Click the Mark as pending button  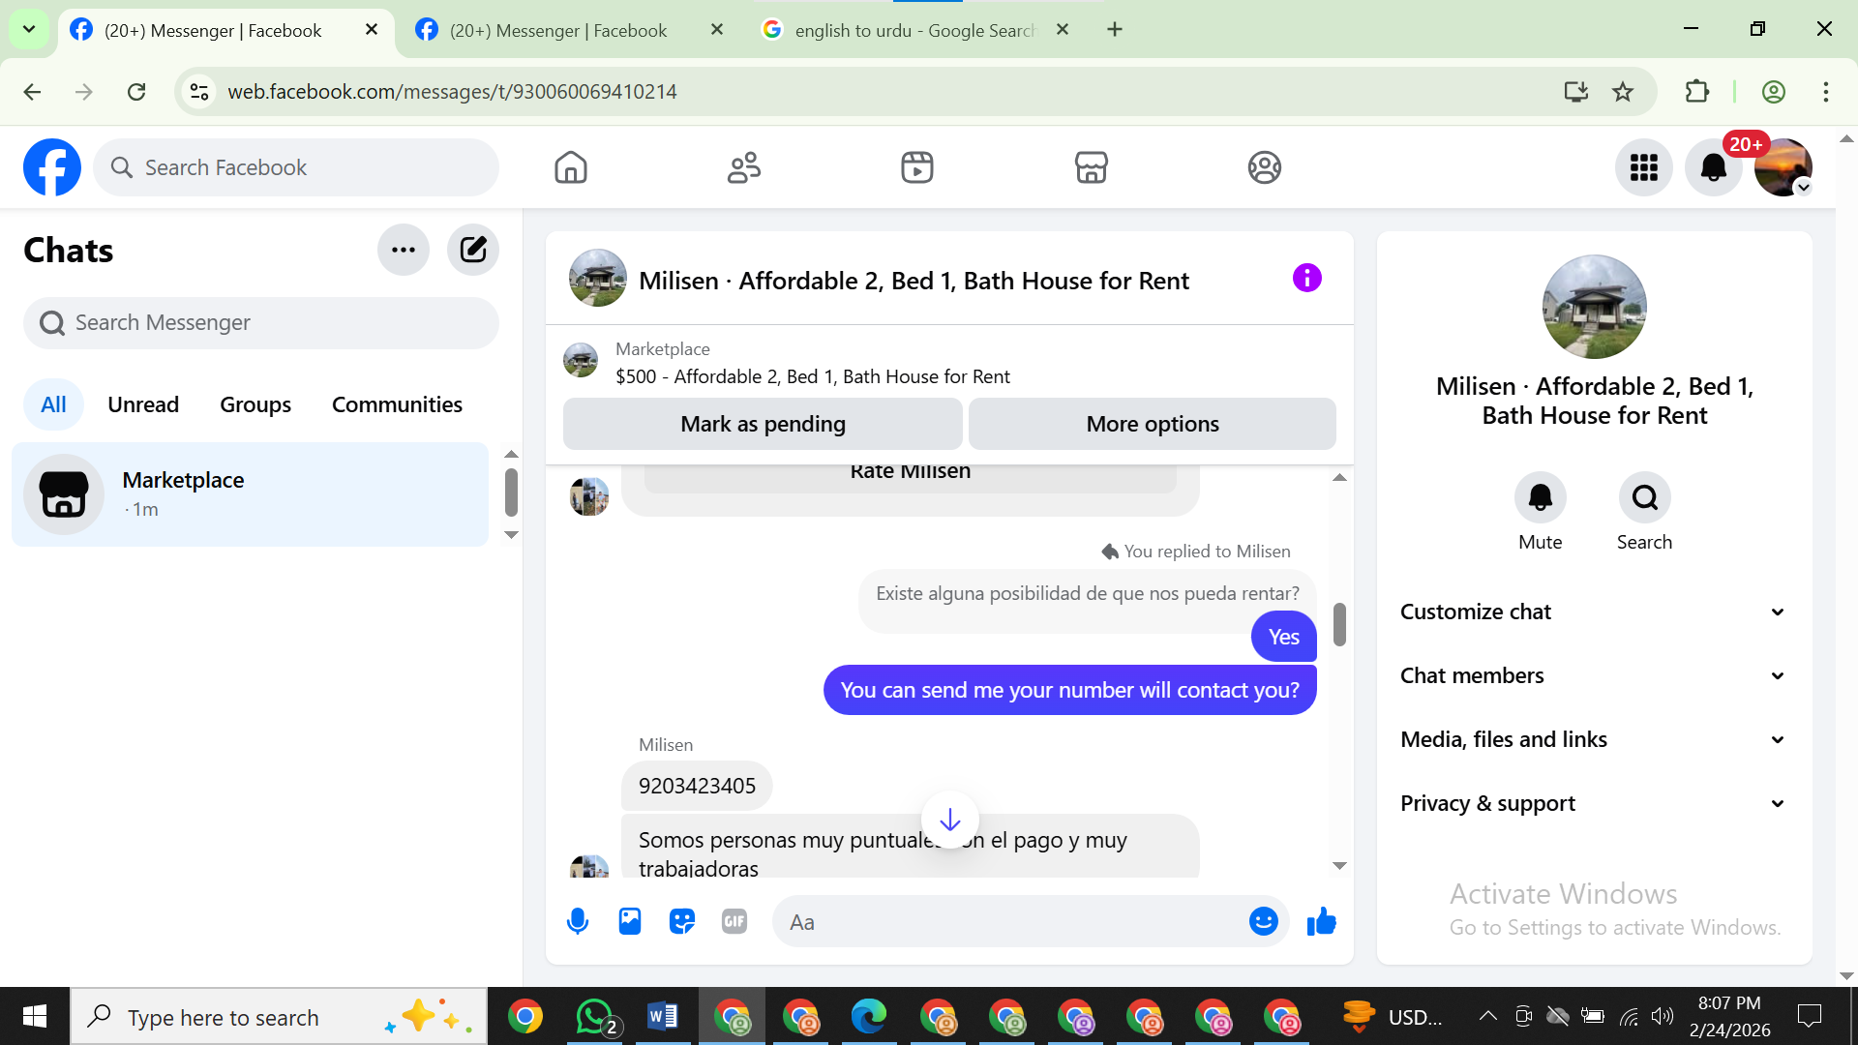tap(763, 424)
